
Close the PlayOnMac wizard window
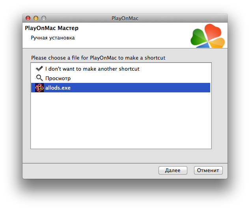[28, 18]
